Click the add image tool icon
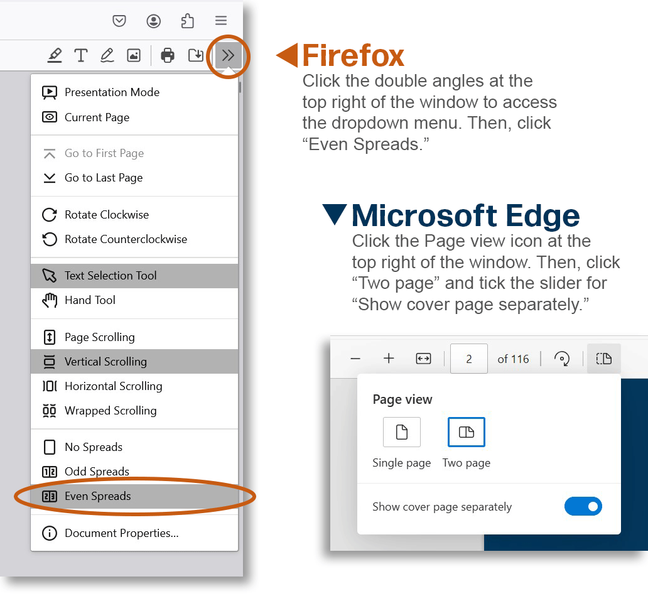The image size is (648, 596). tap(134, 55)
